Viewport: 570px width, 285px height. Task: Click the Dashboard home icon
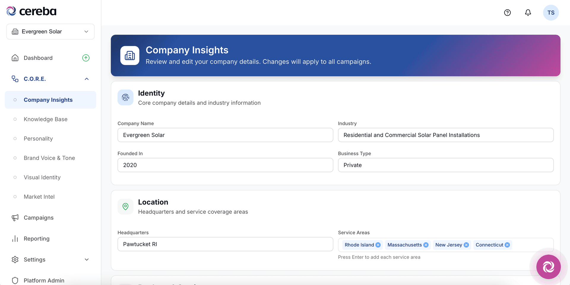click(15, 58)
